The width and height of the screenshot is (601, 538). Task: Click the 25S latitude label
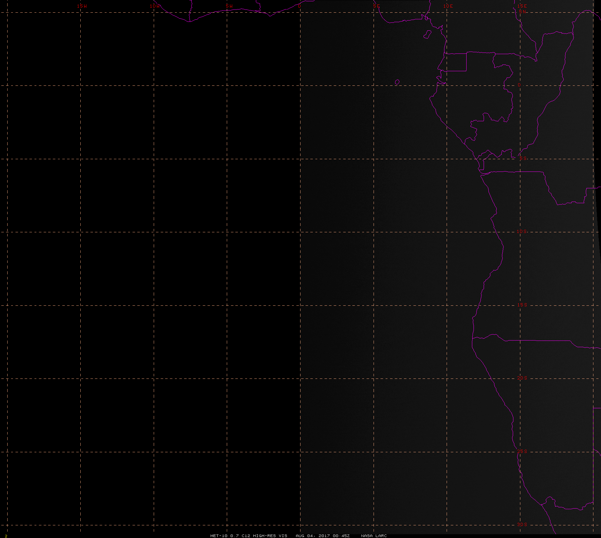(x=522, y=451)
